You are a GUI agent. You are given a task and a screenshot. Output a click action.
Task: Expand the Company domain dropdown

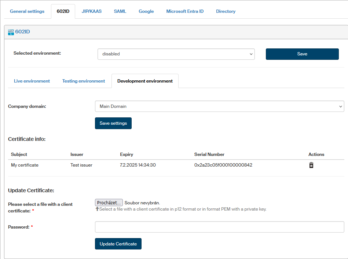tap(219, 106)
